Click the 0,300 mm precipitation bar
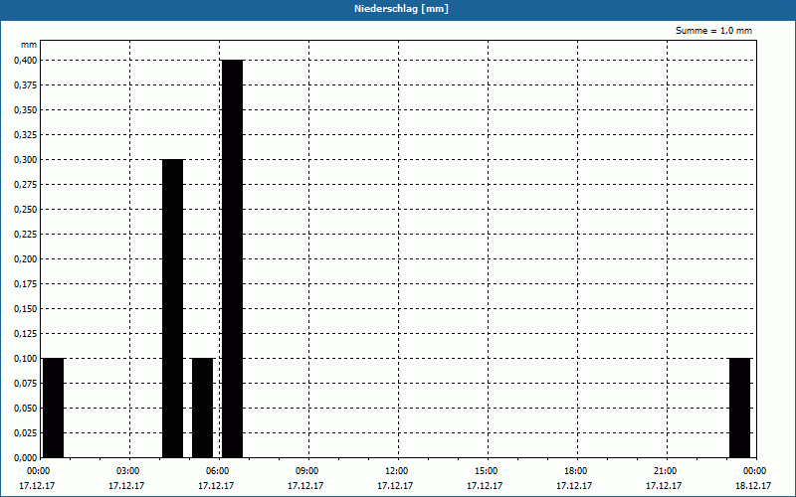The image size is (796, 497). [172, 308]
